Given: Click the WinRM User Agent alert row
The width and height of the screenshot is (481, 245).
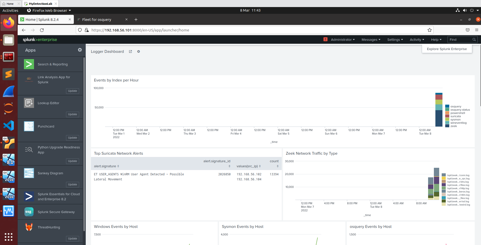Looking at the screenshot, I should tap(186, 177).
